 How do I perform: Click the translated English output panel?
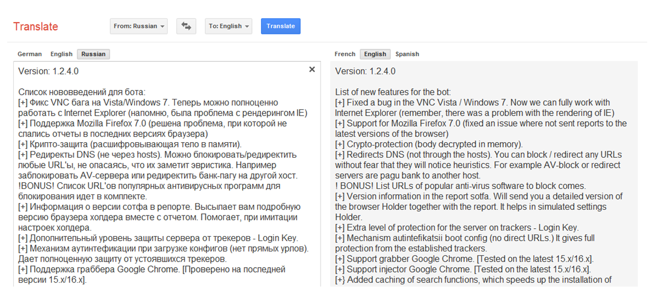(x=484, y=174)
